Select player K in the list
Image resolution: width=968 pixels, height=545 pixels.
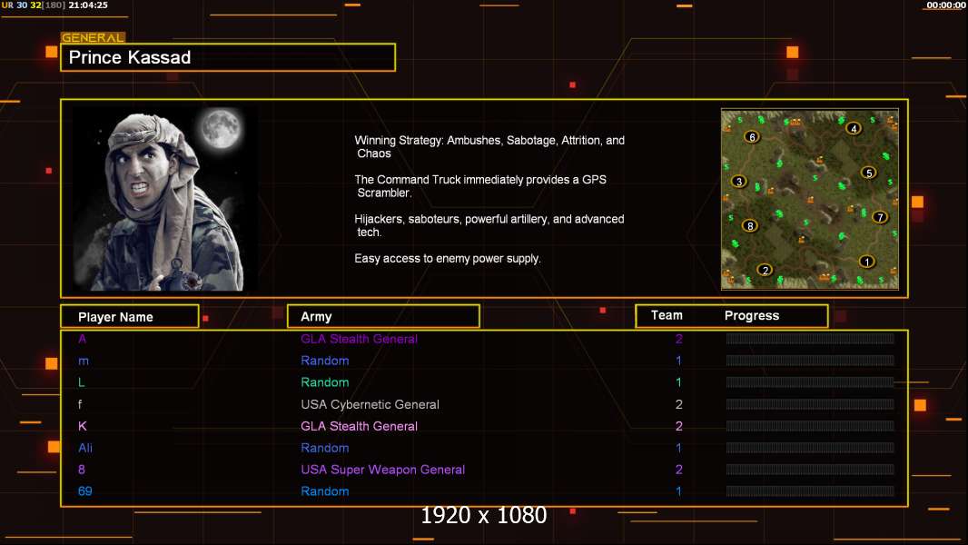[x=83, y=426]
